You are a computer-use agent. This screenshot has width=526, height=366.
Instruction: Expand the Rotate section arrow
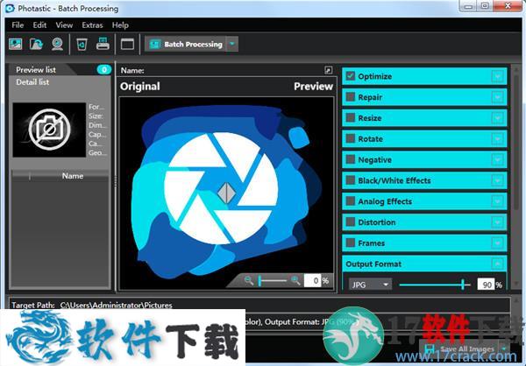coord(497,138)
